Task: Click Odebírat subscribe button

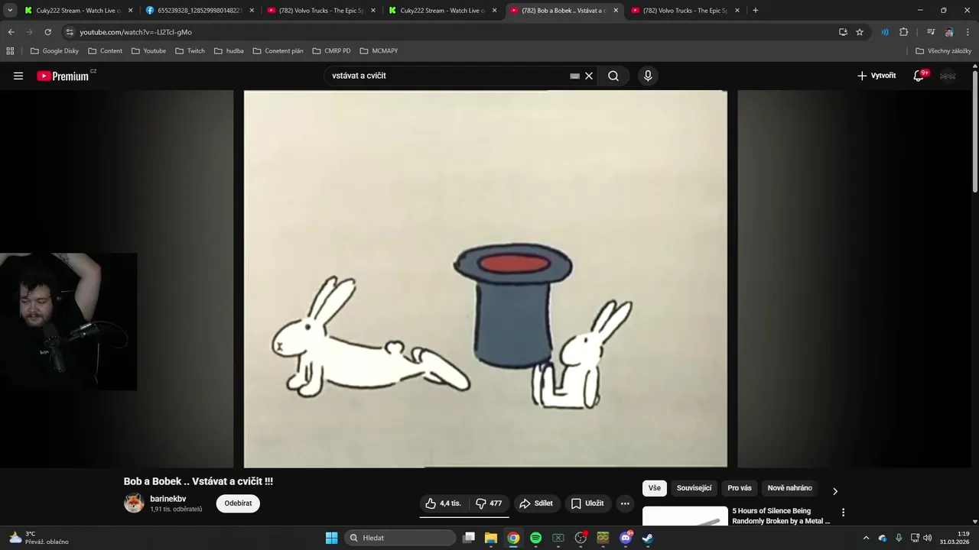Action: tap(238, 503)
